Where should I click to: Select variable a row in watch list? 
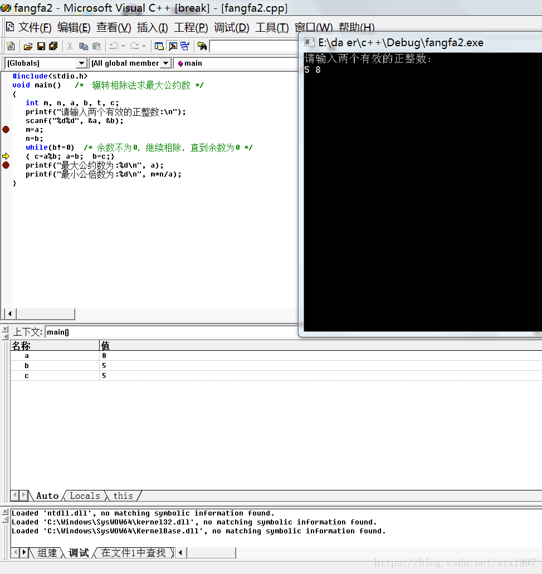tap(276, 355)
